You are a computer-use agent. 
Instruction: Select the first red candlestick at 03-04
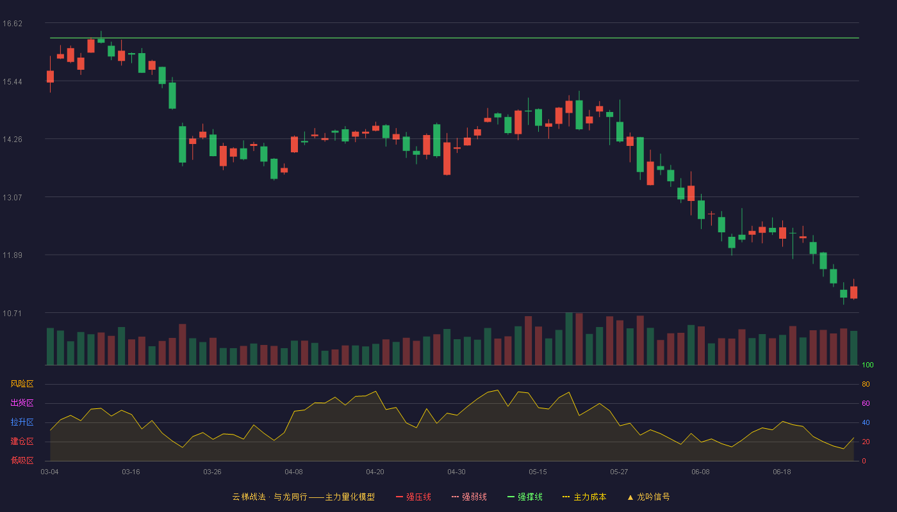[x=50, y=76]
